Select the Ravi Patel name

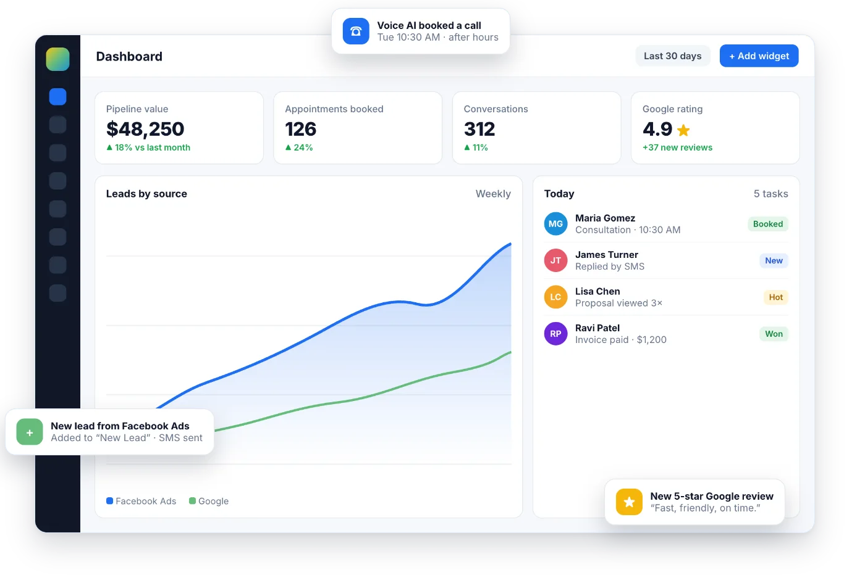597,328
